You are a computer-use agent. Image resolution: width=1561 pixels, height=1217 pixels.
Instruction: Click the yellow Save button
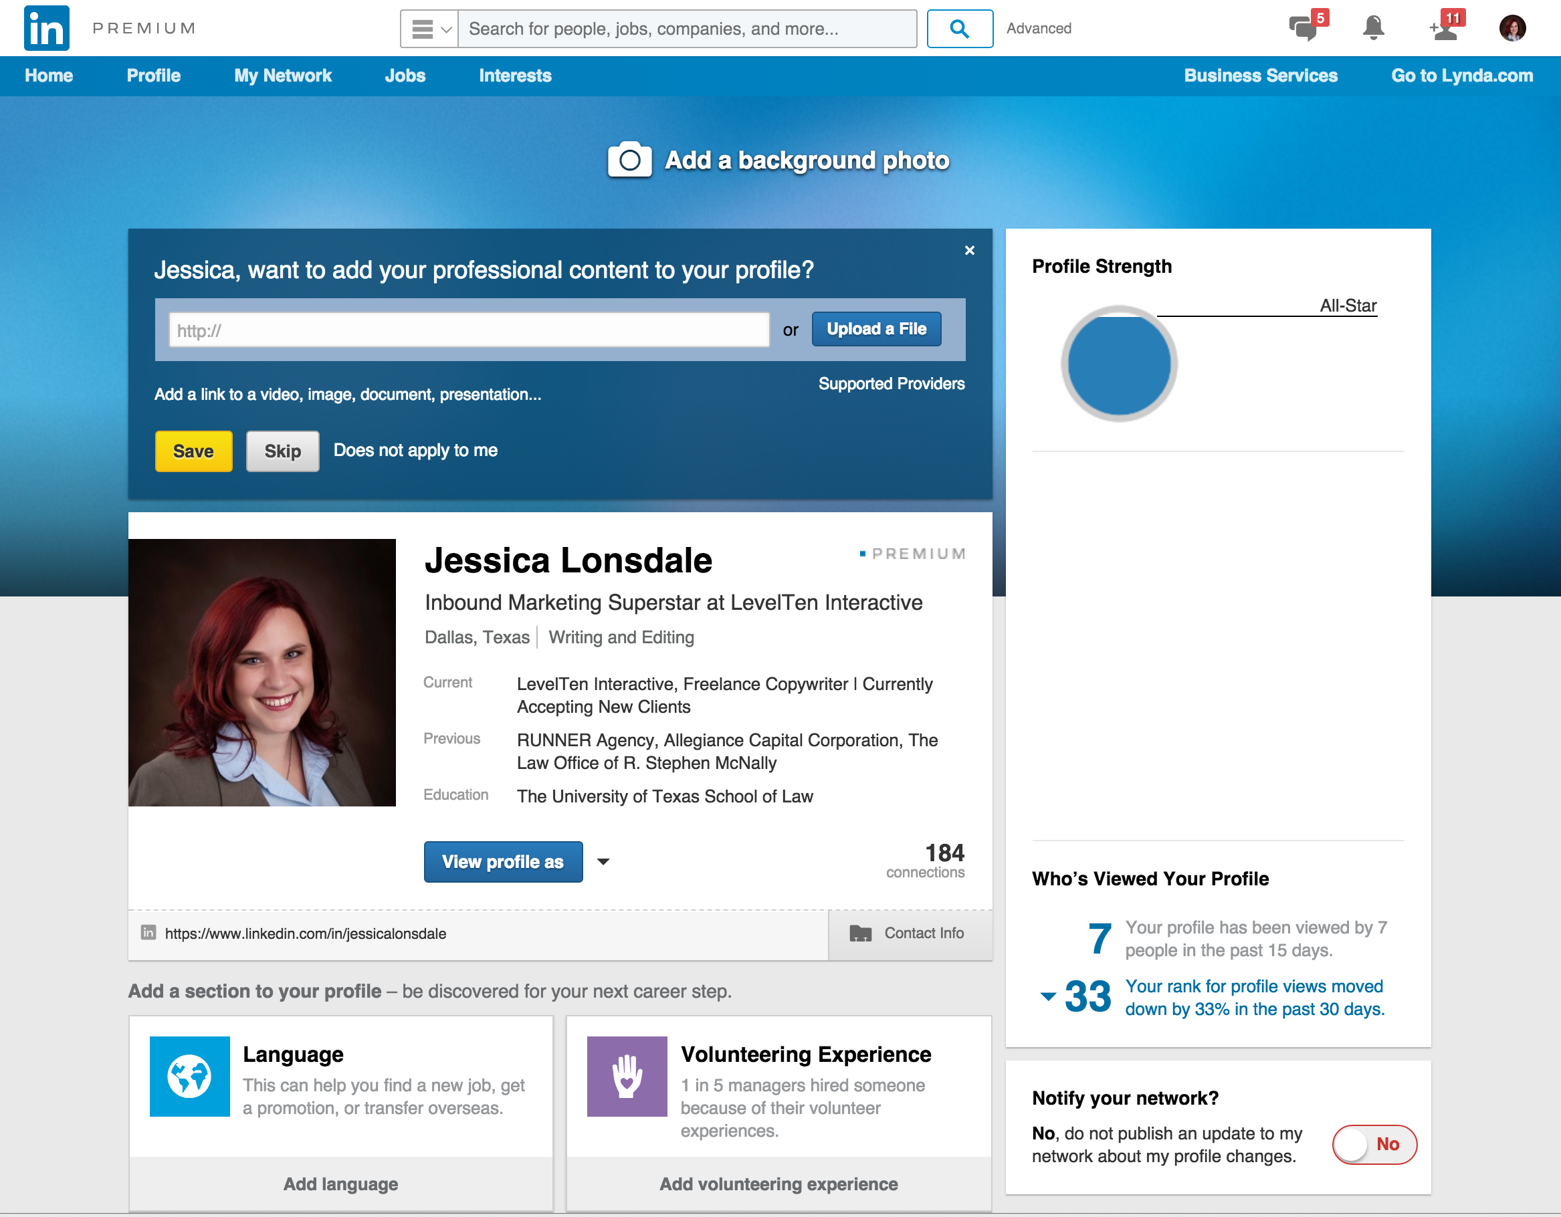pos(194,451)
